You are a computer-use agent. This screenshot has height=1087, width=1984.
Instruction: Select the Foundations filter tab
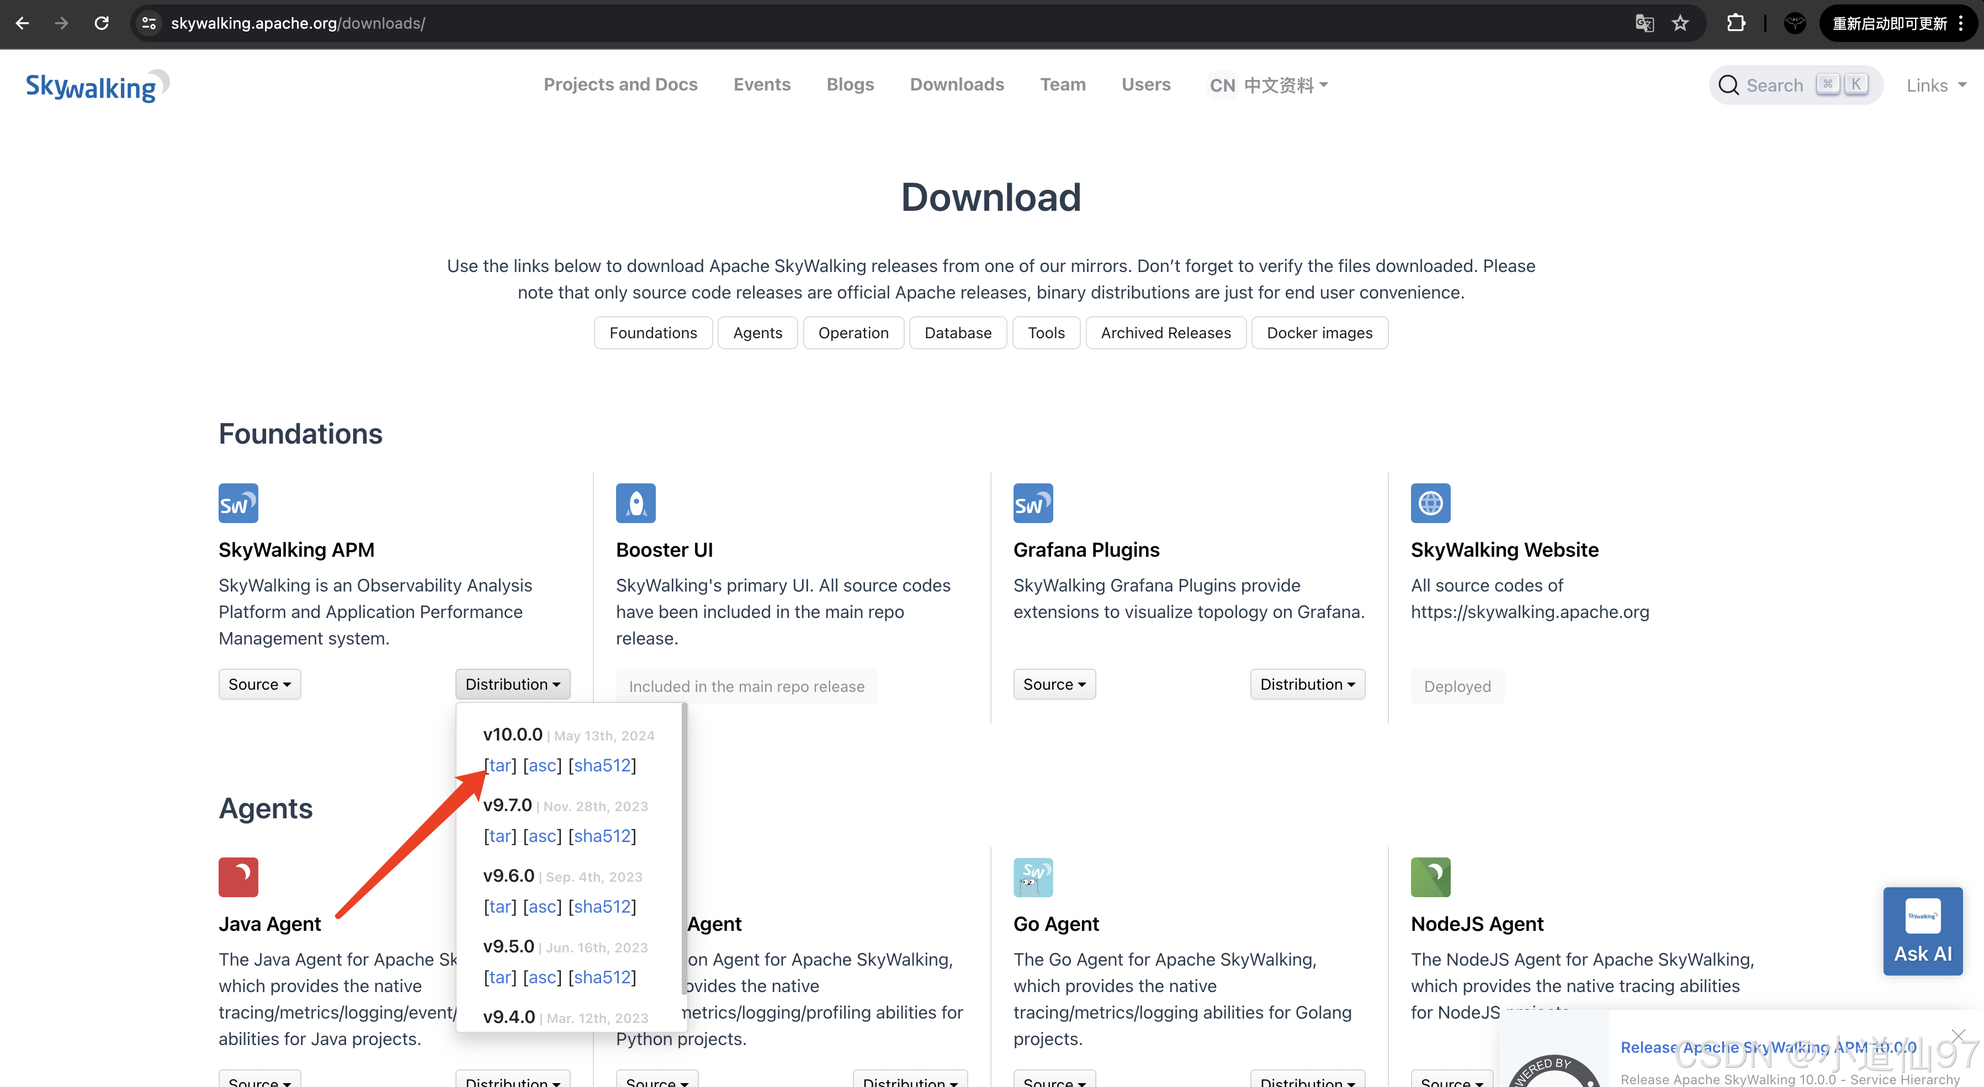[653, 332]
